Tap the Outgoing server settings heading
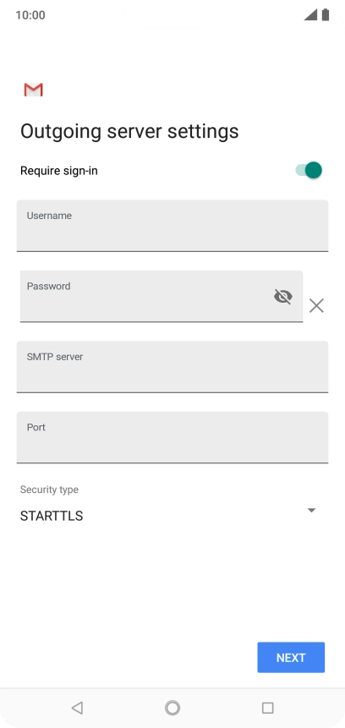Screen dimensions: 345x728 (x=129, y=131)
